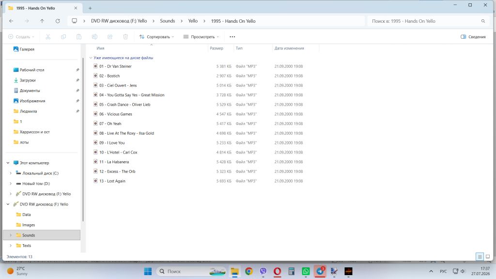Image resolution: width=496 pixels, height=279 pixels.
Task: Launch the Opera browser from the taskbar
Action: point(278,271)
